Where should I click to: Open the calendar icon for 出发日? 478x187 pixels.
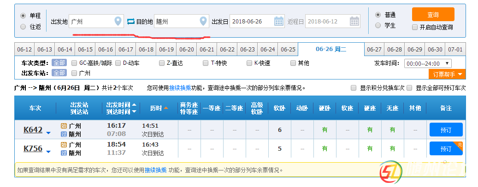(x=279, y=21)
